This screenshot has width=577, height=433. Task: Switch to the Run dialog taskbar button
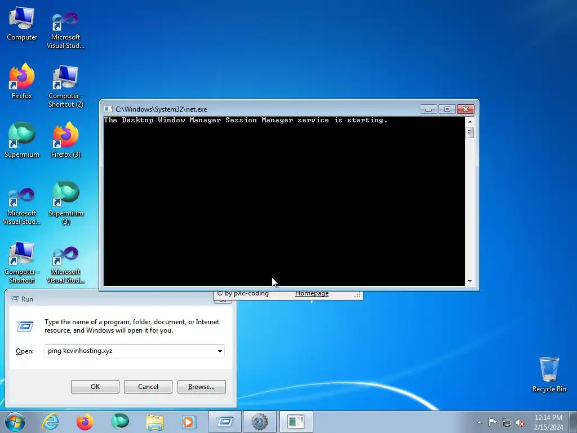[x=225, y=422]
